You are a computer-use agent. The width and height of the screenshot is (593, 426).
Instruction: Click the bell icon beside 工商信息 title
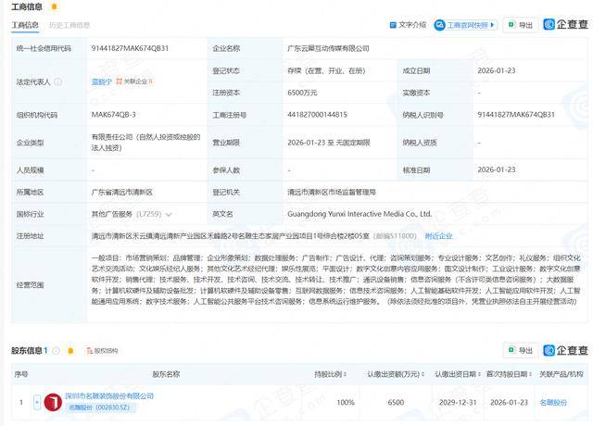pos(54,6)
